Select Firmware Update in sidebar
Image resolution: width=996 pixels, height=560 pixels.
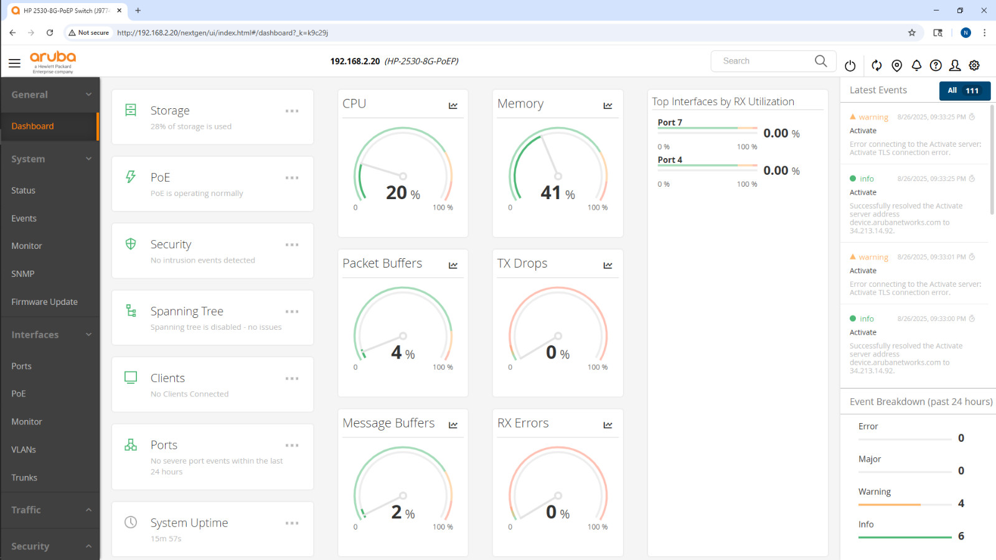pos(45,302)
